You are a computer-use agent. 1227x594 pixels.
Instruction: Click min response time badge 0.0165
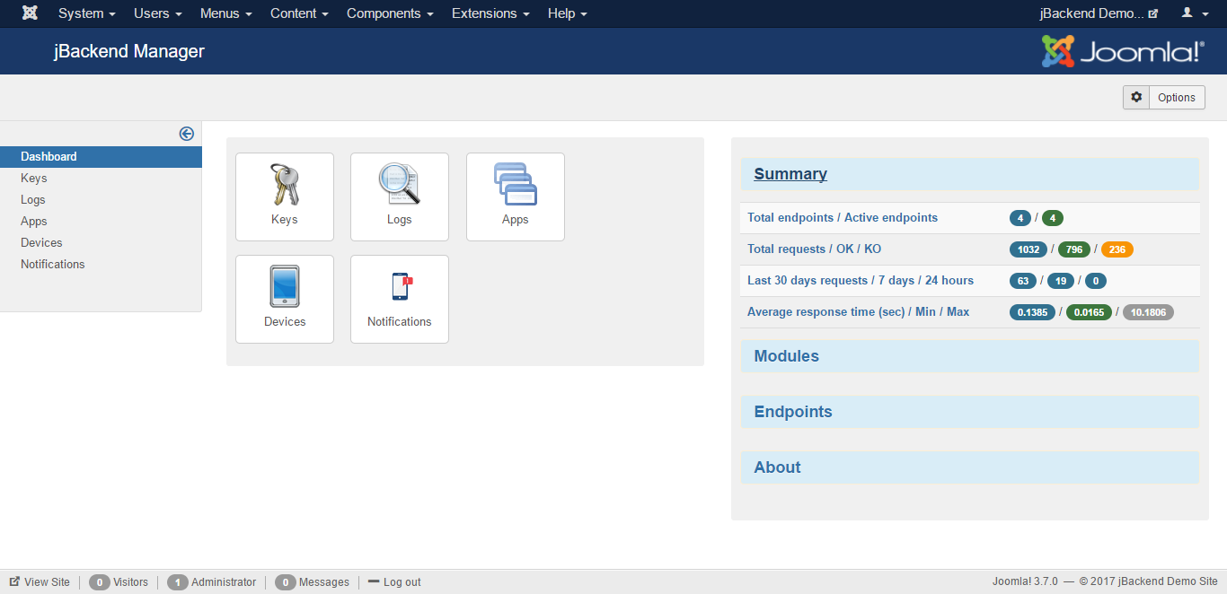1089,312
